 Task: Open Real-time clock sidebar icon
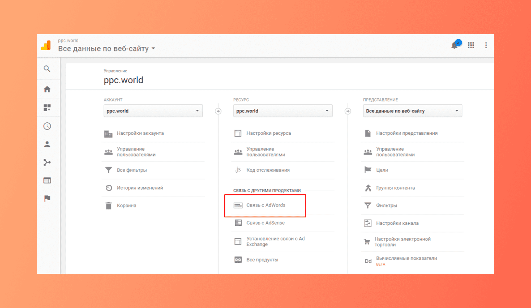(x=47, y=126)
